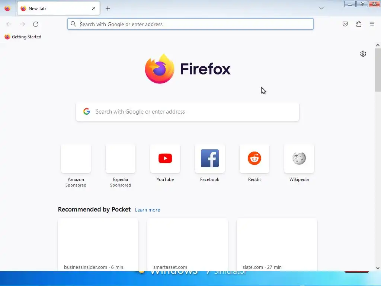
Task: Click the back navigation arrow
Action: (x=9, y=24)
